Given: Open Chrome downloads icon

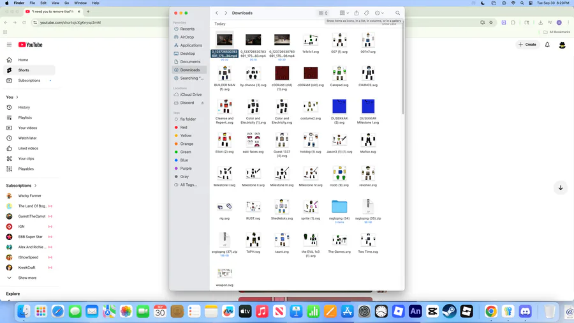Looking at the screenshot, I should click(x=540, y=23).
